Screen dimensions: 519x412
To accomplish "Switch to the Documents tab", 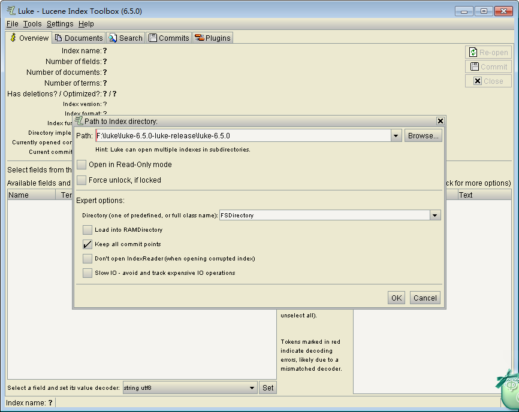I will [79, 38].
